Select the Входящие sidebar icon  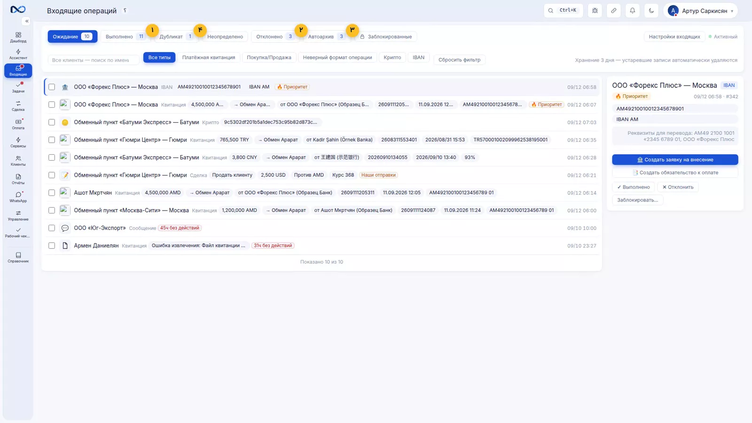click(x=18, y=70)
